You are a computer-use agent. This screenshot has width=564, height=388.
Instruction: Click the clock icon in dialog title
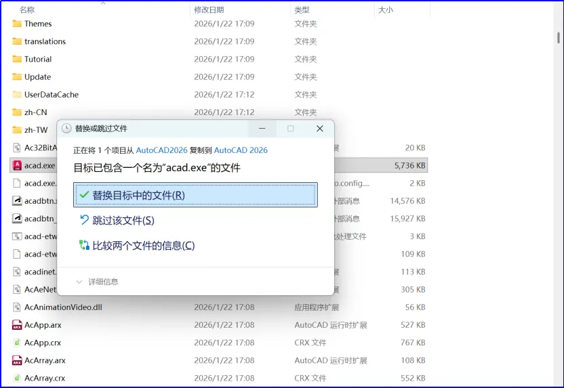tap(66, 129)
